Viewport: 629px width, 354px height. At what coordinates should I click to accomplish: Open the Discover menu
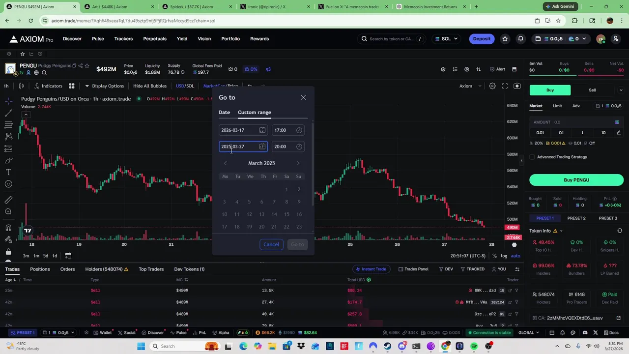(x=72, y=39)
